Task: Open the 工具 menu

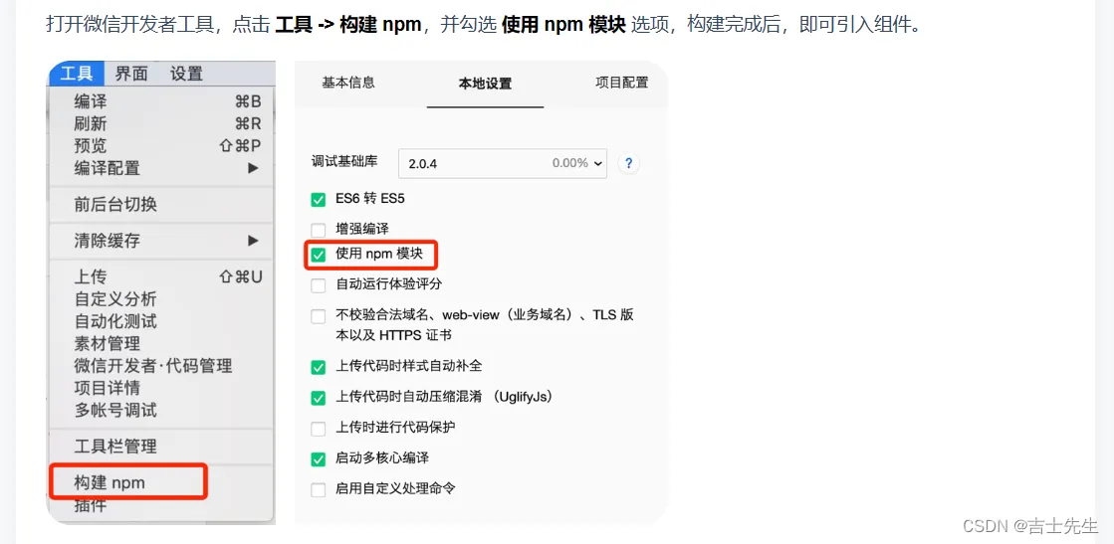Action: coord(77,74)
